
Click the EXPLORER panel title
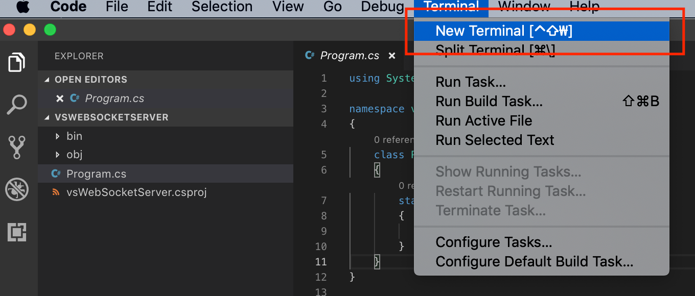point(79,56)
